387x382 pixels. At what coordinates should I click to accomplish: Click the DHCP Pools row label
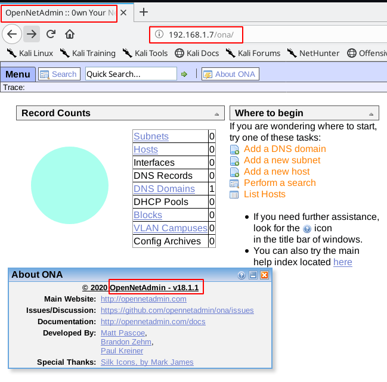161,202
